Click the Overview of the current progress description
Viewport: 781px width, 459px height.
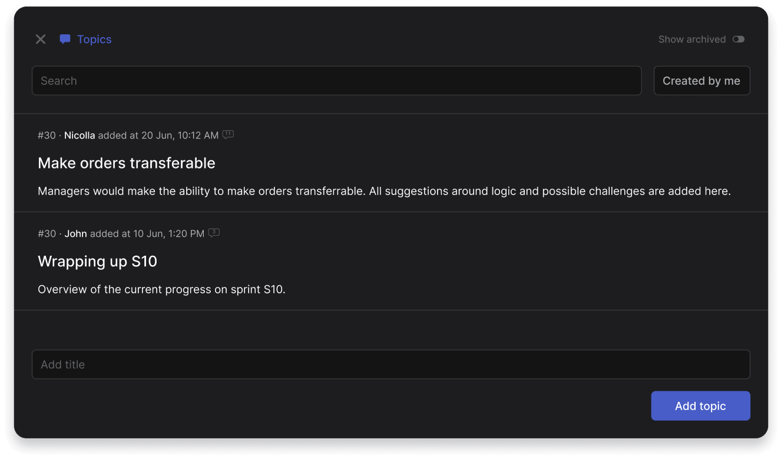[x=161, y=290]
